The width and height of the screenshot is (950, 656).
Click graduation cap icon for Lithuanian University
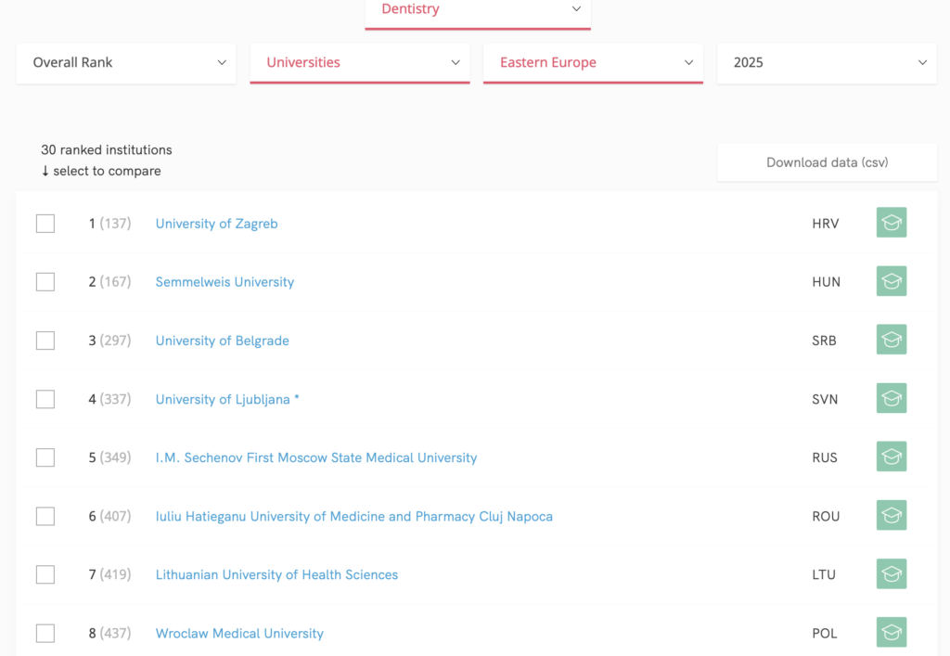pos(891,573)
